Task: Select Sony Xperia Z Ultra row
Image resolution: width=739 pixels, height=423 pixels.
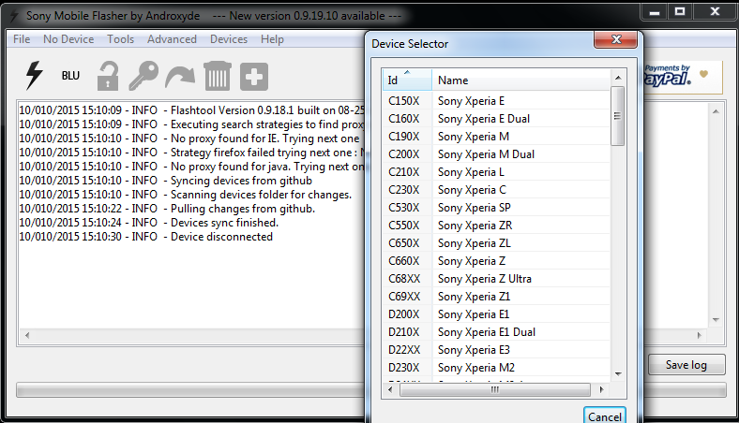Action: tap(496, 279)
